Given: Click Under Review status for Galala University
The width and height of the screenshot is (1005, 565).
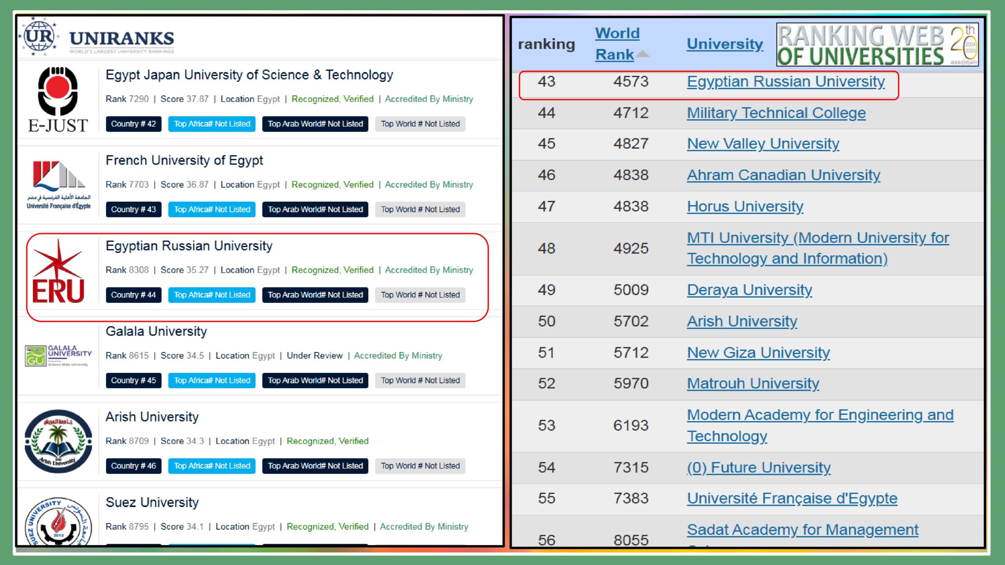Looking at the screenshot, I should (x=314, y=355).
